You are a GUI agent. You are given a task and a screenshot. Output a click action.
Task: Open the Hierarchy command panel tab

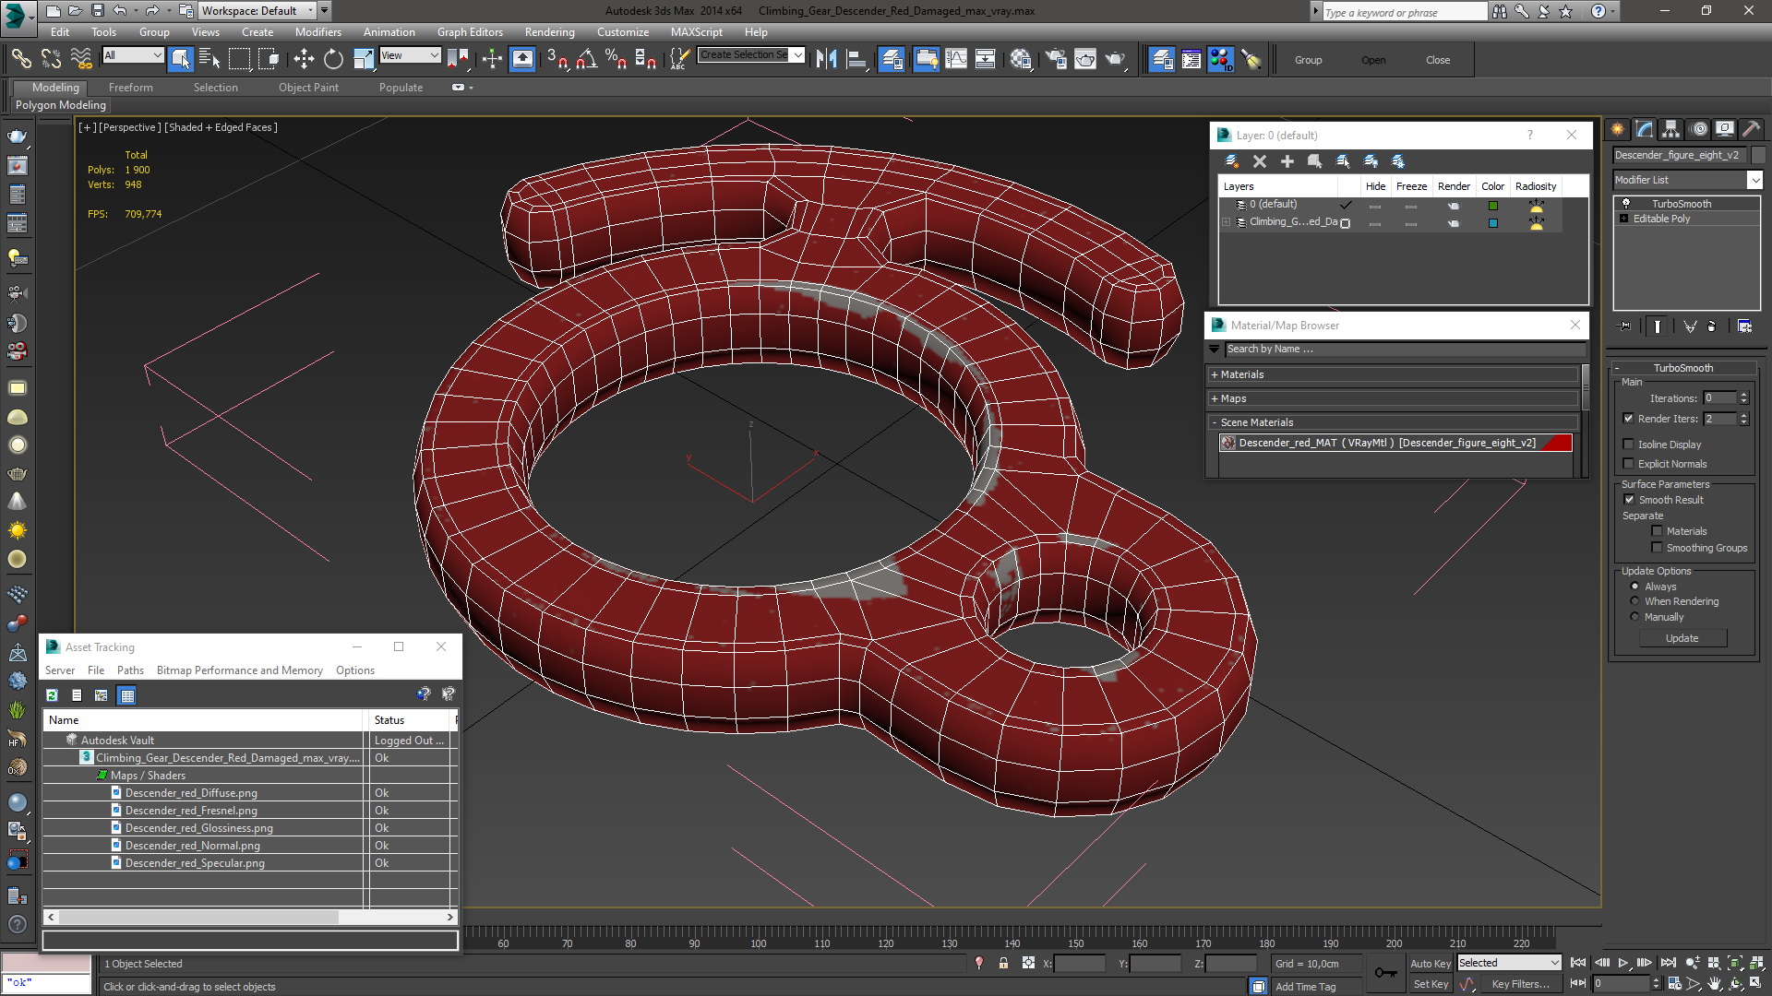(x=1670, y=129)
